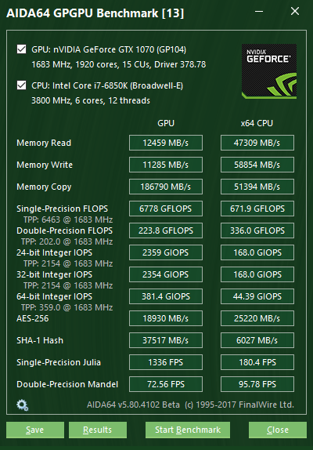Select CPU AES-256 result 25220 MB/s
Image resolution: width=313 pixels, height=450 pixels.
tap(257, 318)
